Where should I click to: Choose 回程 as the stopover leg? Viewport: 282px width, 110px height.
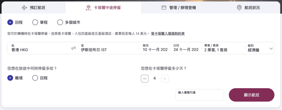click(35, 78)
